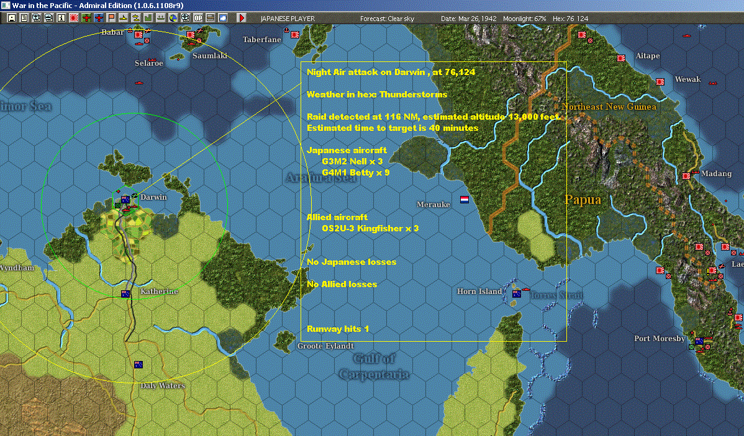
Task: Select Dutch flag base at Merauke
Action: click(465, 200)
